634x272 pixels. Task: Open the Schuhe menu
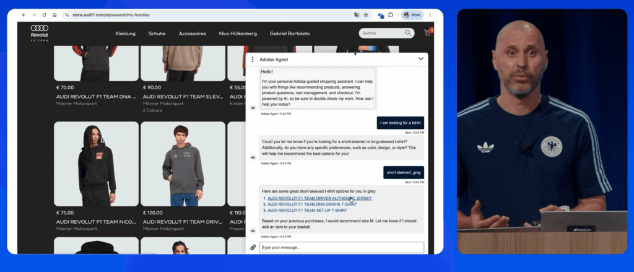click(x=157, y=33)
